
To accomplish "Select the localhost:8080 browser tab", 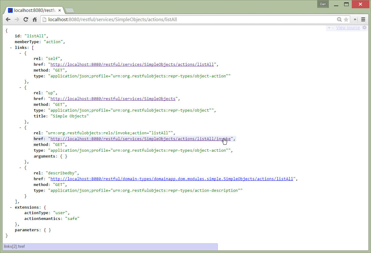I will 34,10.
